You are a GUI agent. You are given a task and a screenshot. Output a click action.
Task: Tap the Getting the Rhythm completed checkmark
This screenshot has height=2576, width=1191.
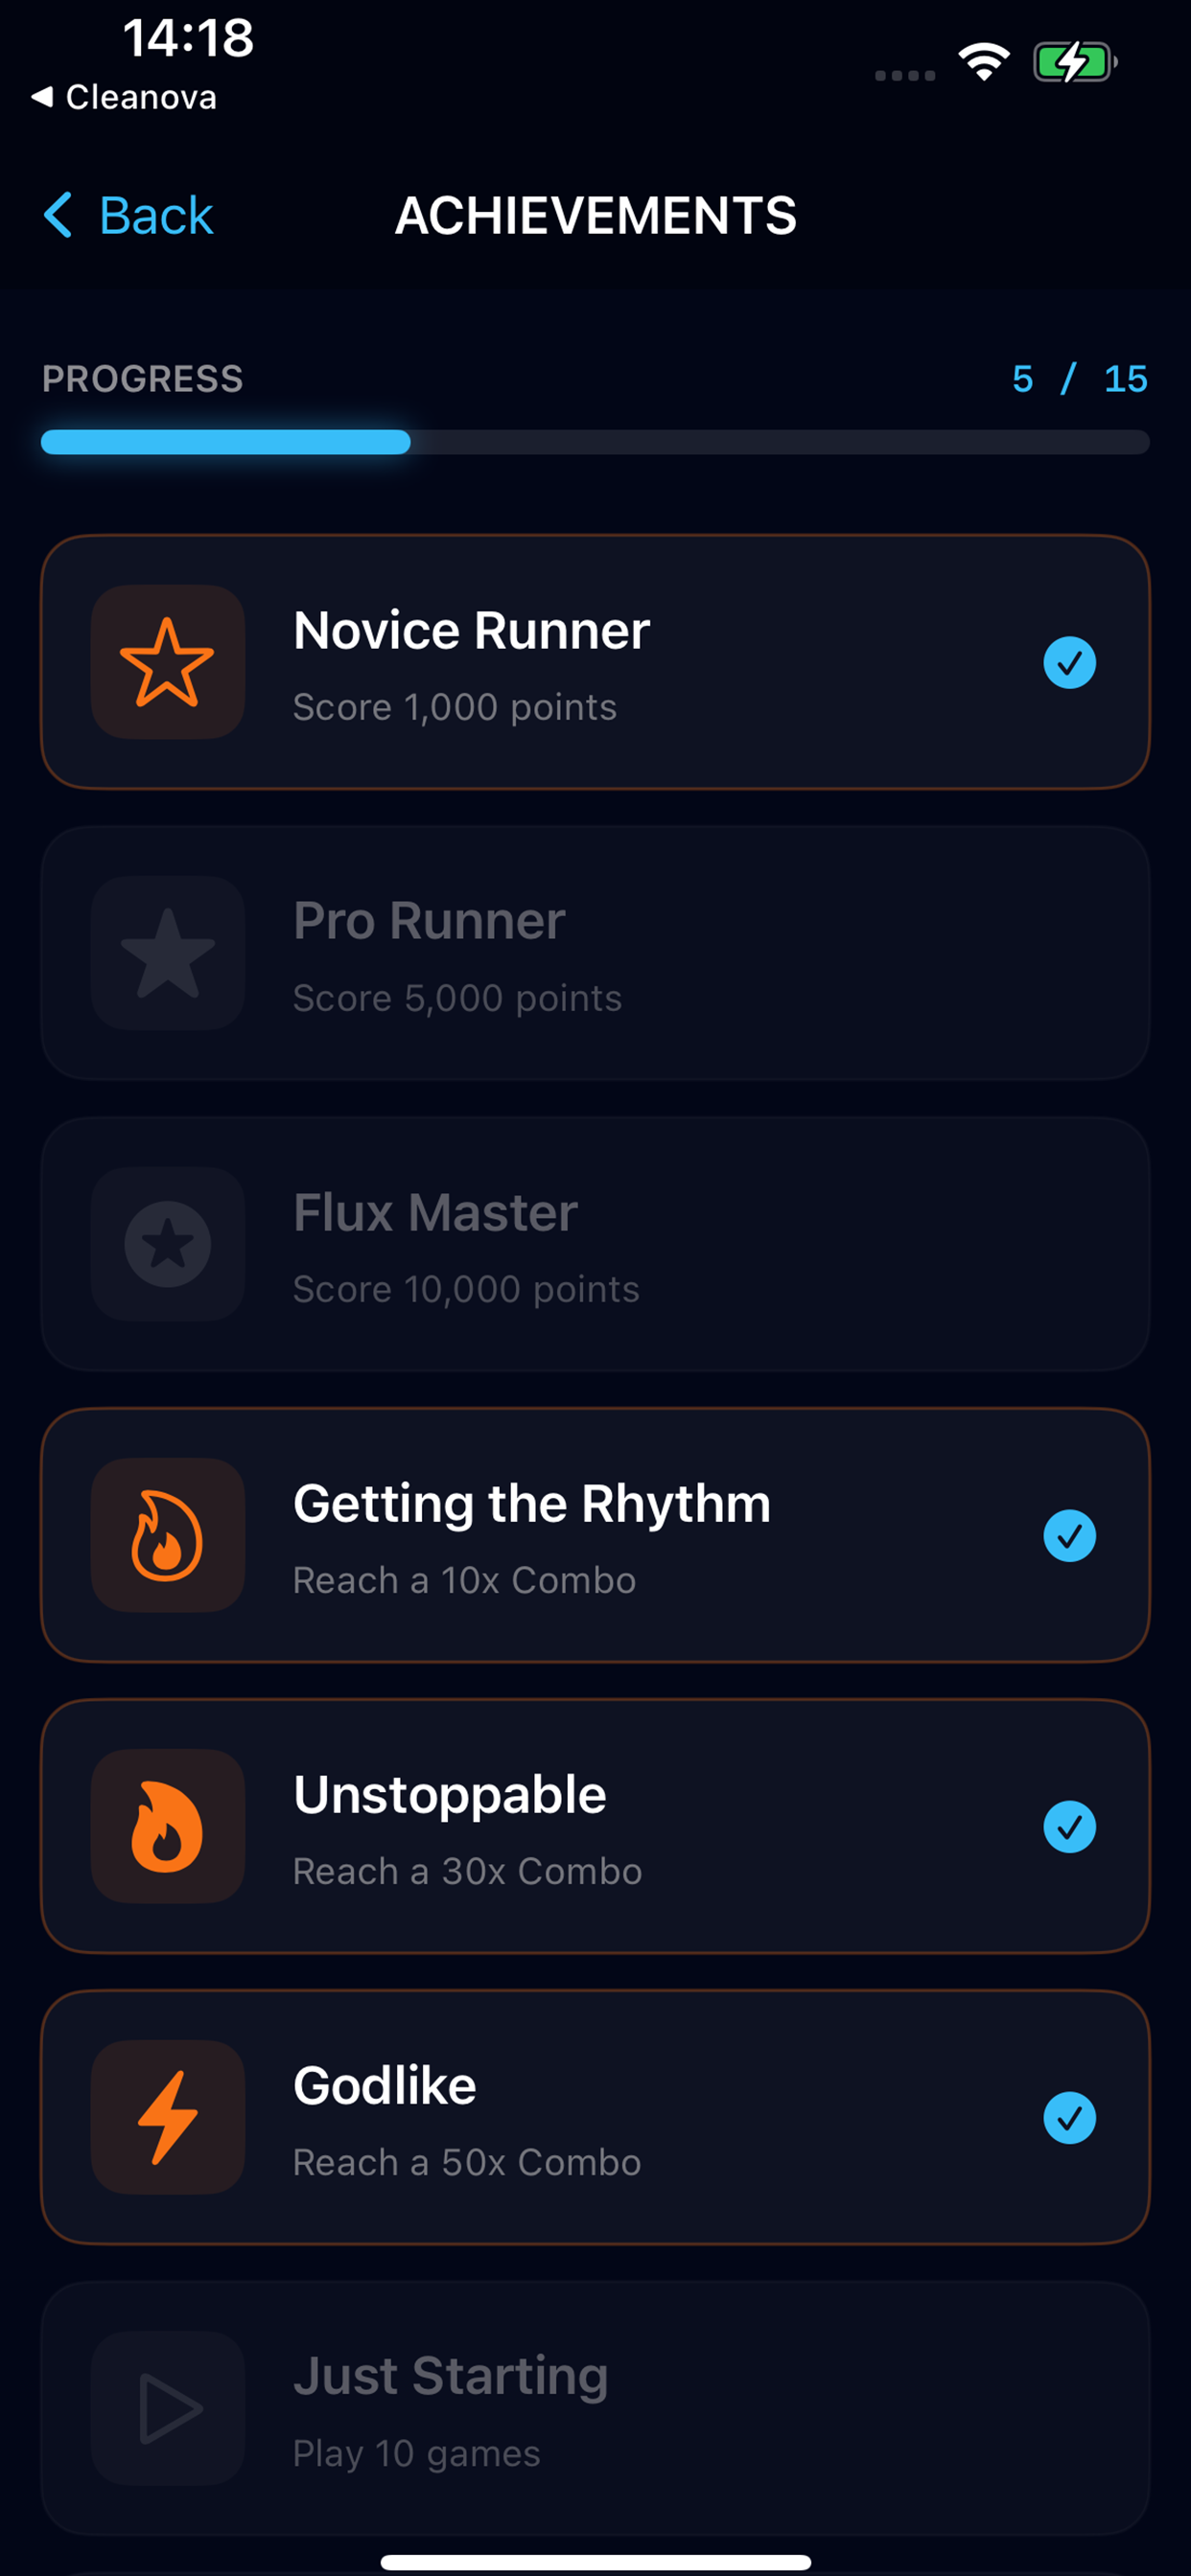tap(1069, 1535)
